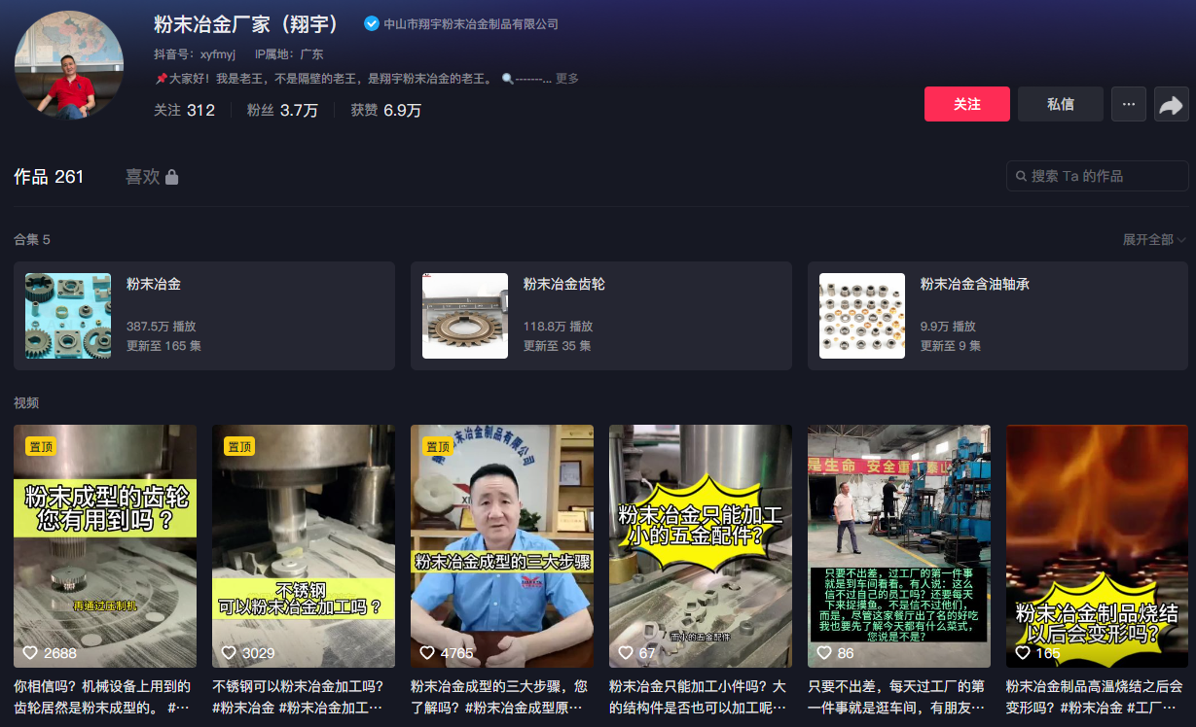1196x727 pixels.
Task: Click 获赞 6.9万 likes count
Action: [386, 111]
